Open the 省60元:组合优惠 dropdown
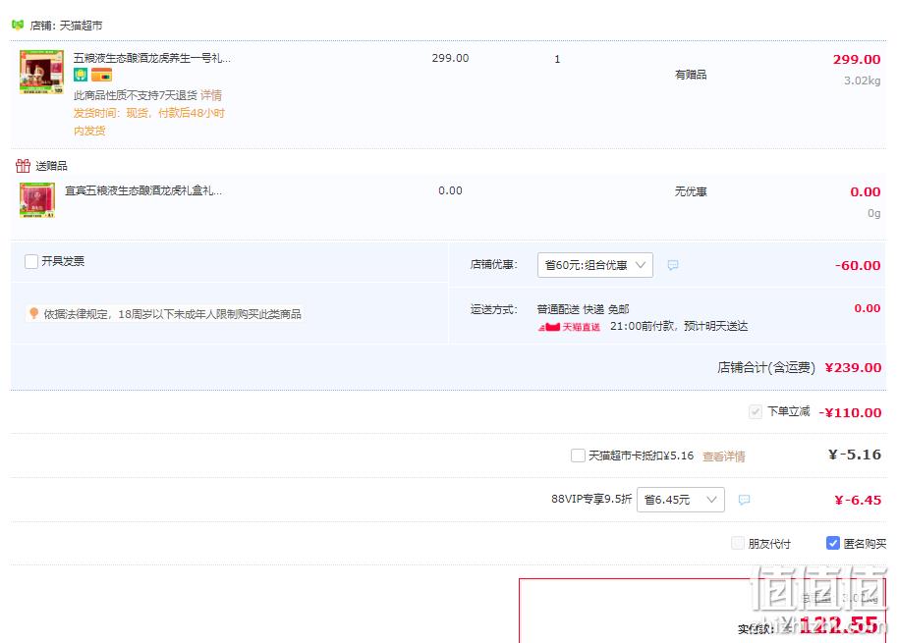The width and height of the screenshot is (897, 643). click(595, 265)
